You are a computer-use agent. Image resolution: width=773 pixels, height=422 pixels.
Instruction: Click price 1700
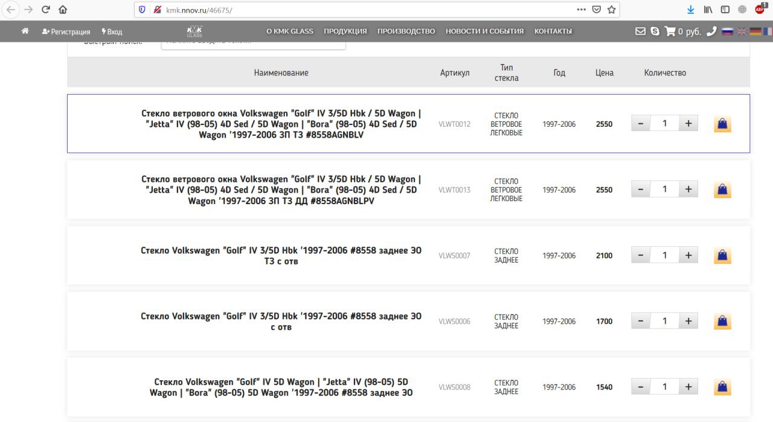coord(605,321)
